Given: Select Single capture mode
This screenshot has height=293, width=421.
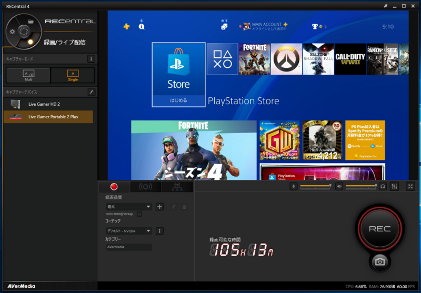Looking at the screenshot, I should [73, 75].
